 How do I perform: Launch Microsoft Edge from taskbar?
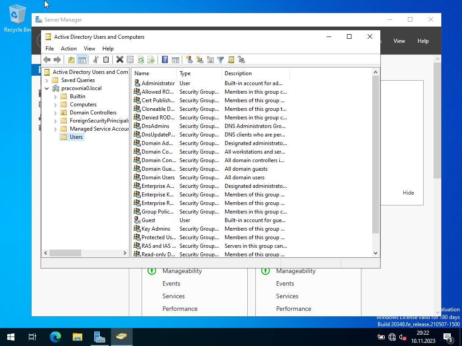click(55, 337)
